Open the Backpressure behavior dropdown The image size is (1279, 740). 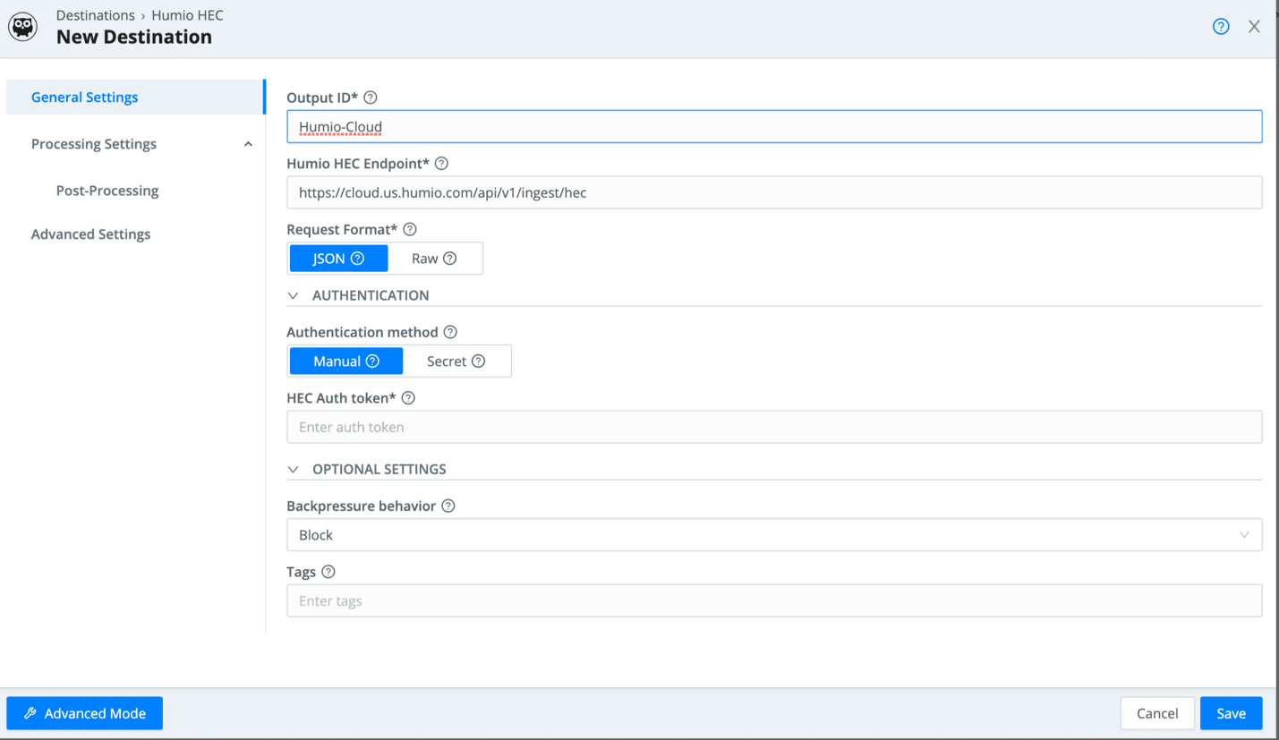(x=773, y=535)
